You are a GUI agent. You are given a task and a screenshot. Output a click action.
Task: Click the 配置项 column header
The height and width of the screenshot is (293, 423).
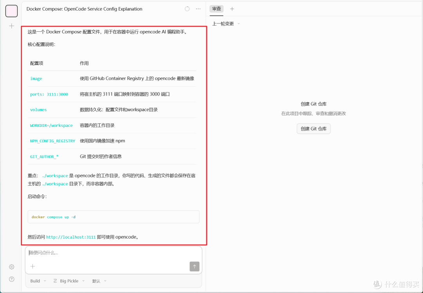pos(37,63)
